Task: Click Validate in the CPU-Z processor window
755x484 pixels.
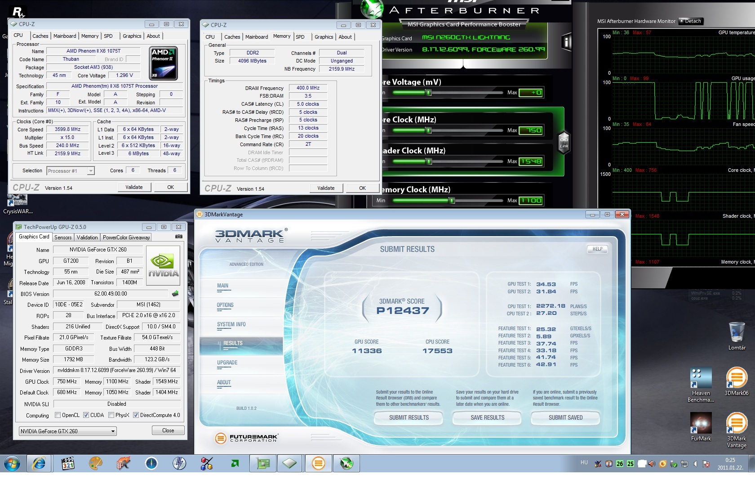Action: 134,187
